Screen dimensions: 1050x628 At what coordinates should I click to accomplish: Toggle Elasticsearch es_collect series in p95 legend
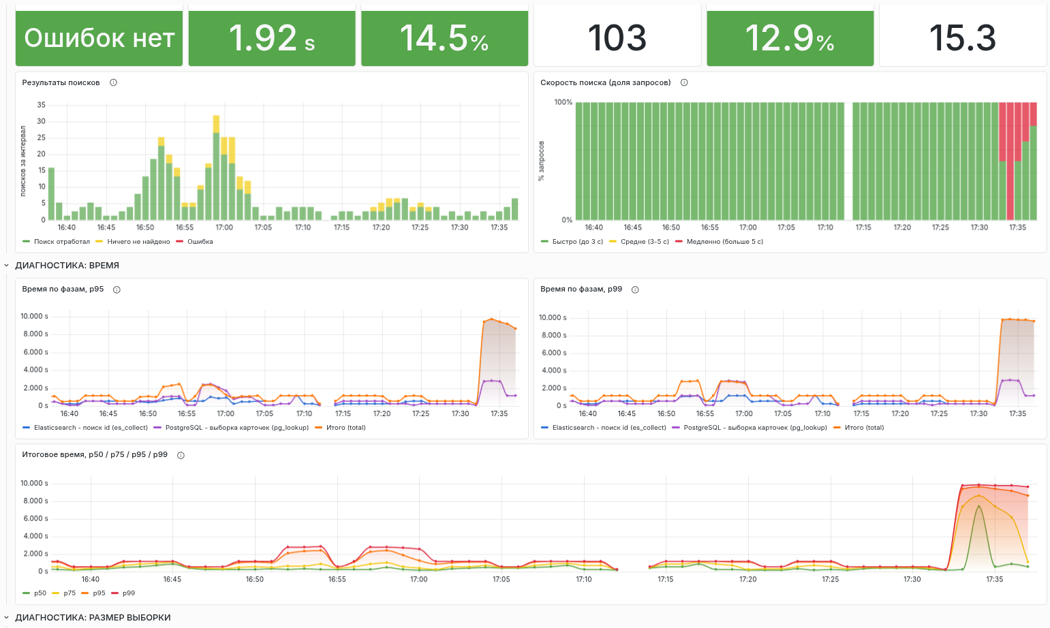(91, 428)
